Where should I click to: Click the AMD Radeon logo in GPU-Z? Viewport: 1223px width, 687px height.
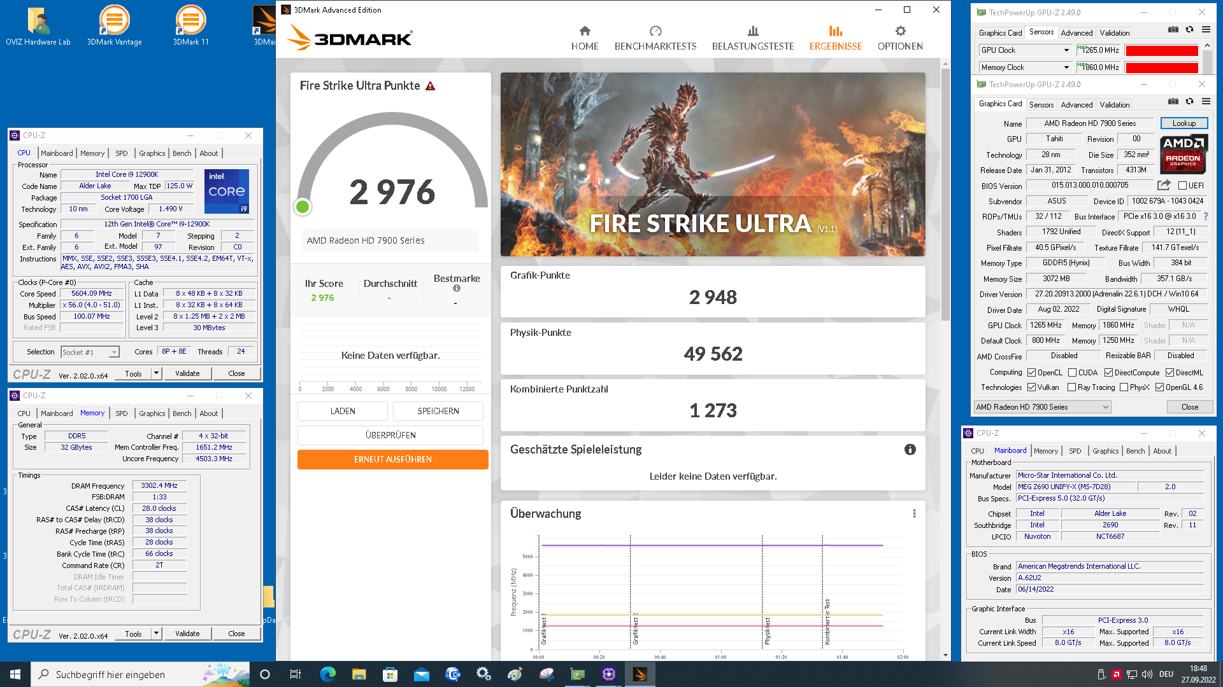tap(1184, 154)
